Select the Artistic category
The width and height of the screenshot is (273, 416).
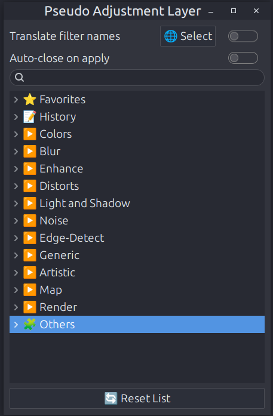pyautogui.click(x=137, y=273)
